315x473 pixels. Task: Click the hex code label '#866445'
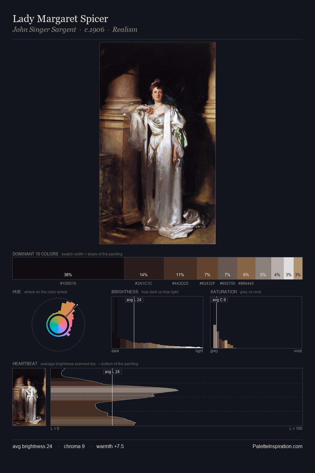coord(246,283)
